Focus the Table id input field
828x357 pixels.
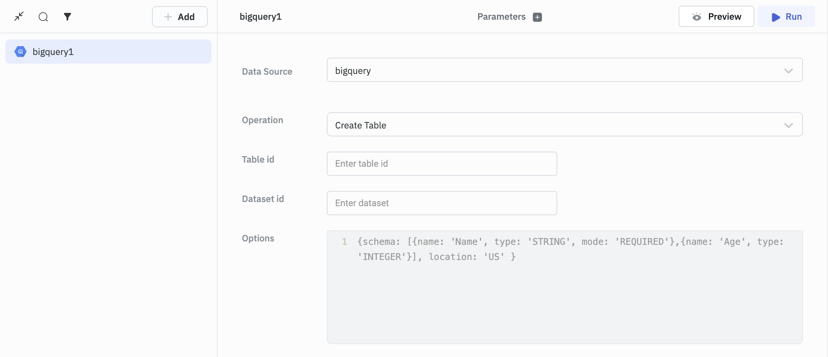point(442,164)
